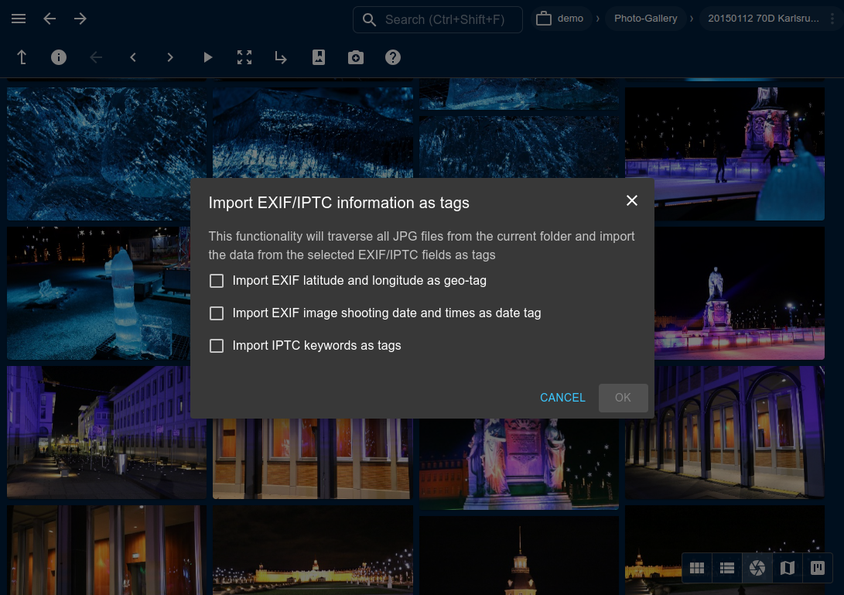
Task: Go to the parent folder using up arrow
Action: 22,57
